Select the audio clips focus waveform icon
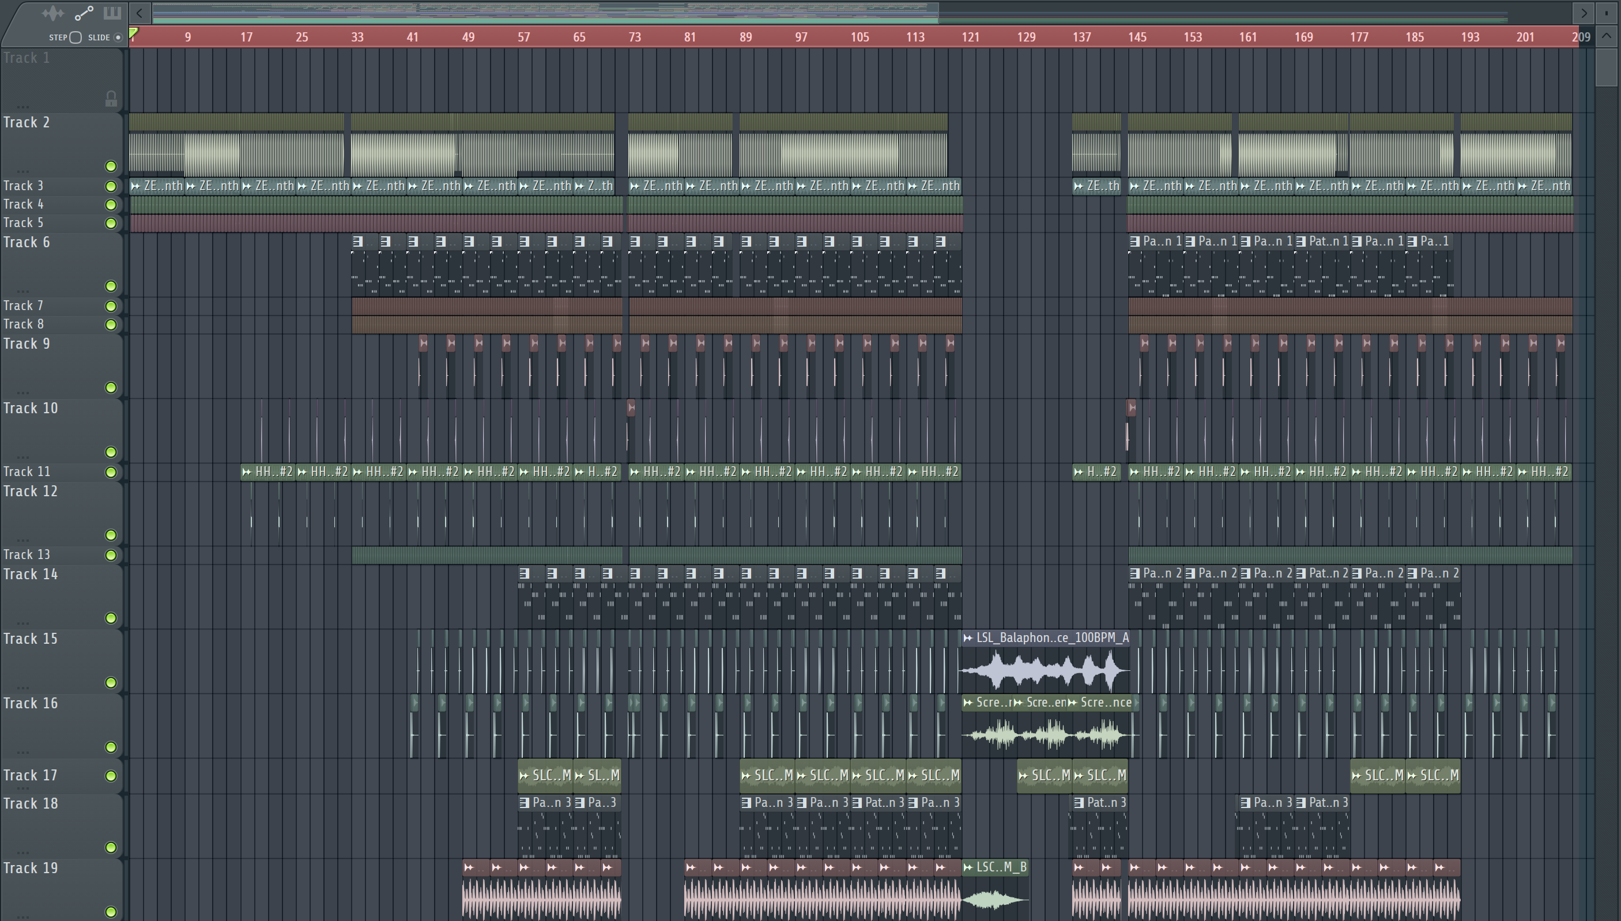Screen dimensions: 1621x921 [x=53, y=13]
